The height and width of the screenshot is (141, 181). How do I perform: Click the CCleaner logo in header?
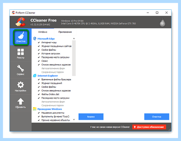21,22
